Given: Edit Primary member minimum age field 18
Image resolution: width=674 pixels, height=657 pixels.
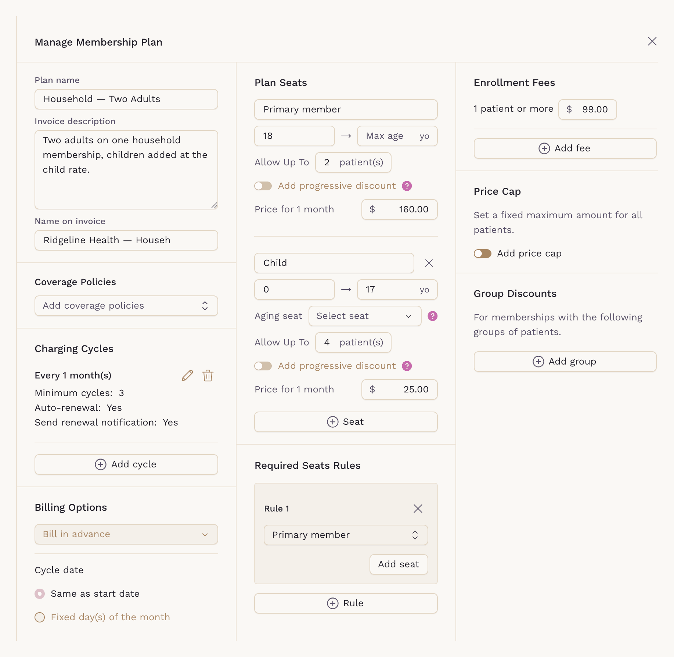Looking at the screenshot, I should coord(294,136).
